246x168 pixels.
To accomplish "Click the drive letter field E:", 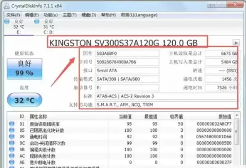I will [127, 87].
